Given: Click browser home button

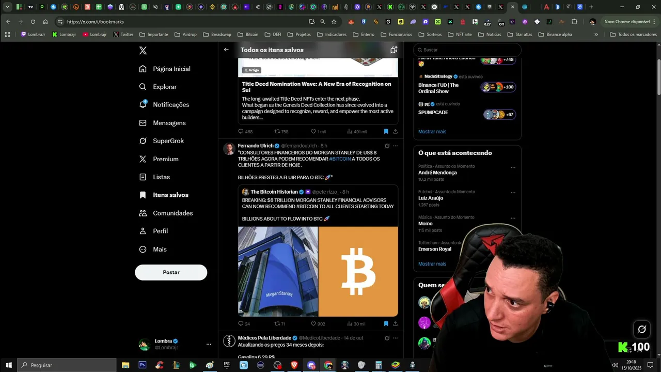Looking at the screenshot, I should tap(45, 22).
